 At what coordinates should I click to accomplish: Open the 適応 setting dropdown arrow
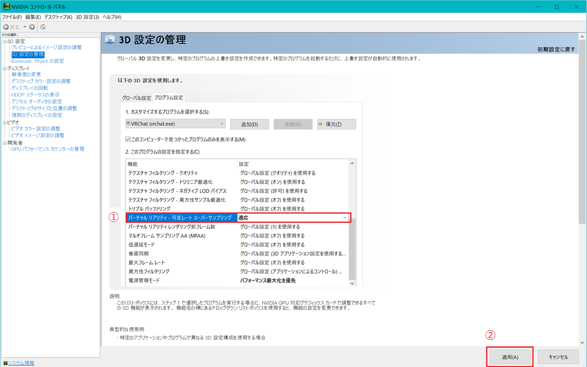pyautogui.click(x=345, y=217)
